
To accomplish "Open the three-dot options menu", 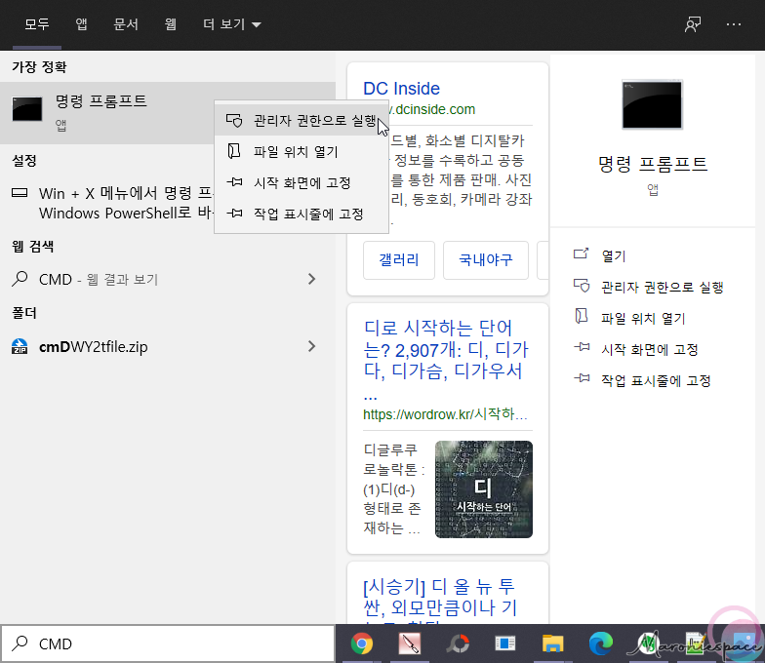I will click(x=734, y=23).
